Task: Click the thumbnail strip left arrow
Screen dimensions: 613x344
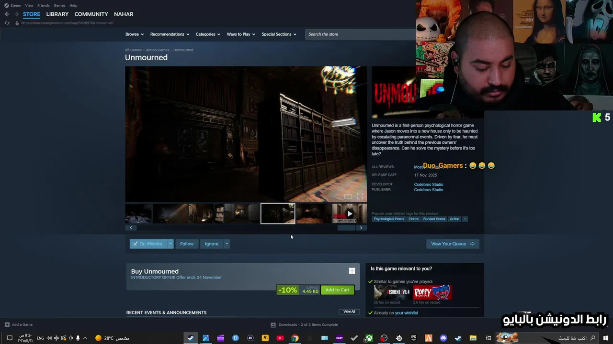Action: [131, 228]
